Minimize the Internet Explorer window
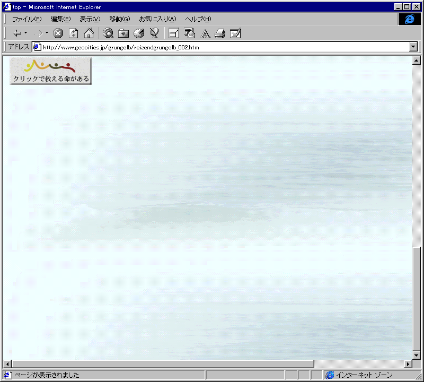This screenshot has width=424, height=382. click(x=398, y=7)
